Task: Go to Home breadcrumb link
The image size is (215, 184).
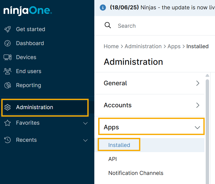Action: pyautogui.click(x=111, y=46)
